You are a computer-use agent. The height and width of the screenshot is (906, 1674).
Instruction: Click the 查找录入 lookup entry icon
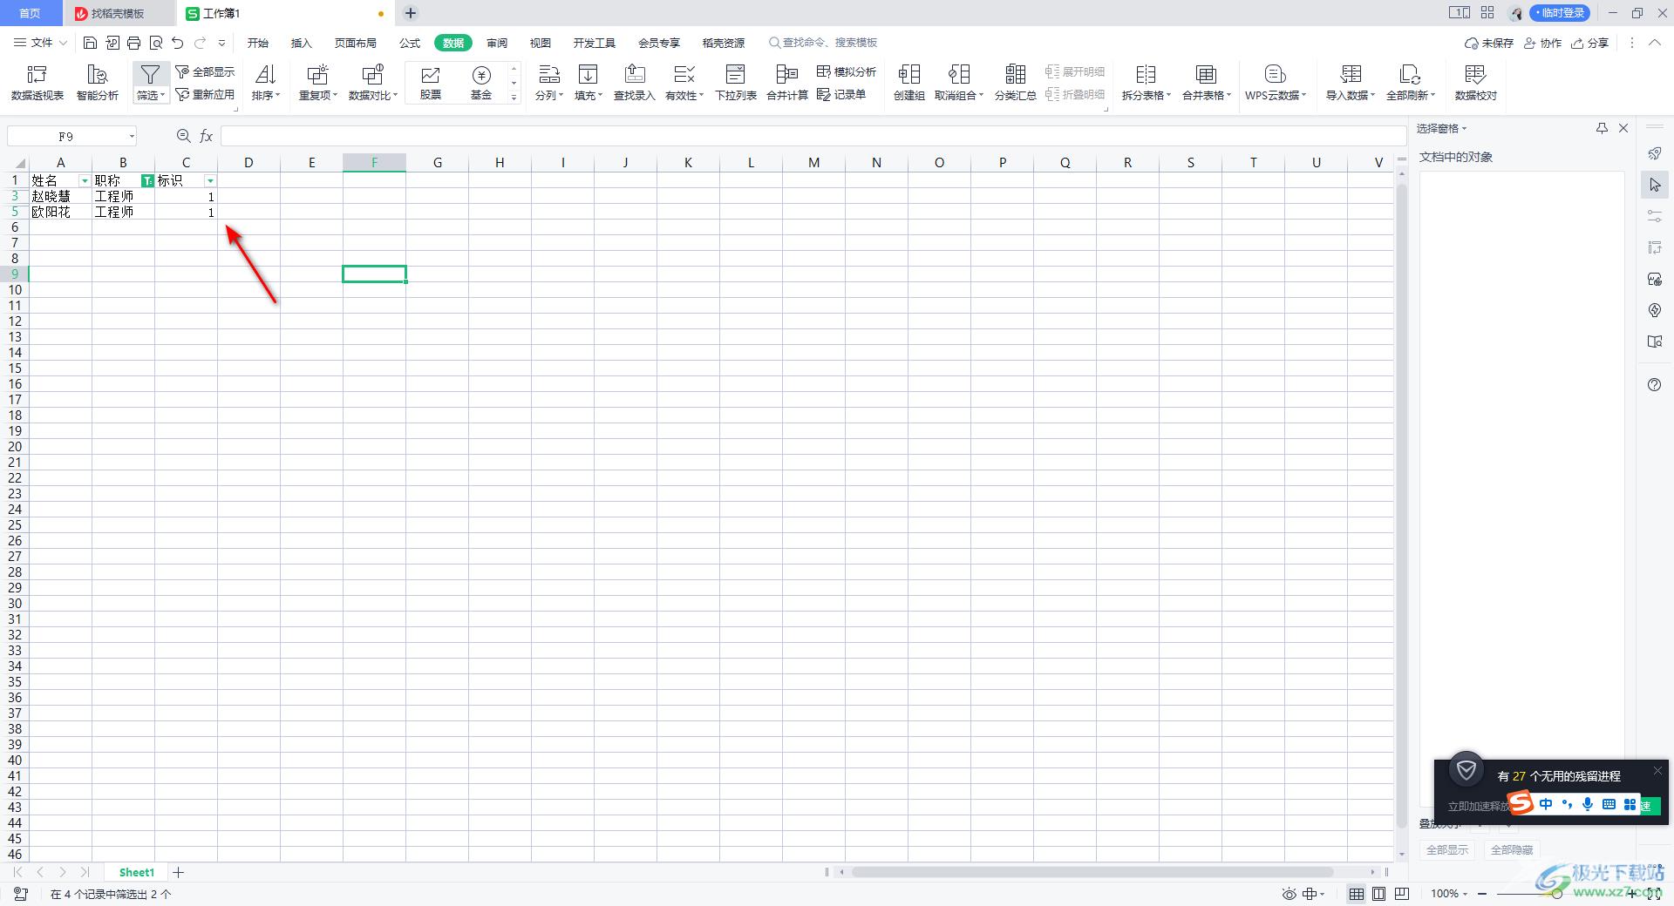(x=635, y=75)
